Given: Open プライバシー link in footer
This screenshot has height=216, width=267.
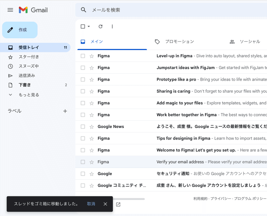Looking at the screenshot, I should [x=221, y=198].
